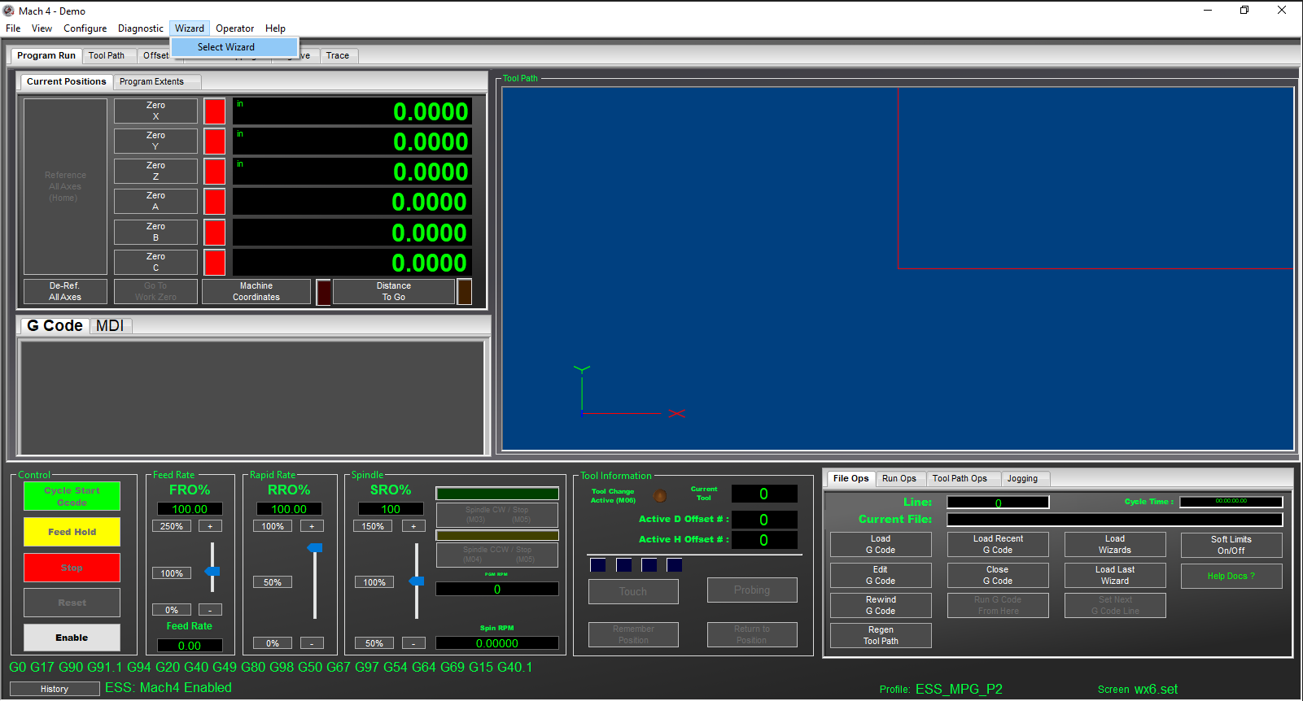Image resolution: width=1303 pixels, height=701 pixels.
Task: Open the File menu
Action: click(13, 28)
